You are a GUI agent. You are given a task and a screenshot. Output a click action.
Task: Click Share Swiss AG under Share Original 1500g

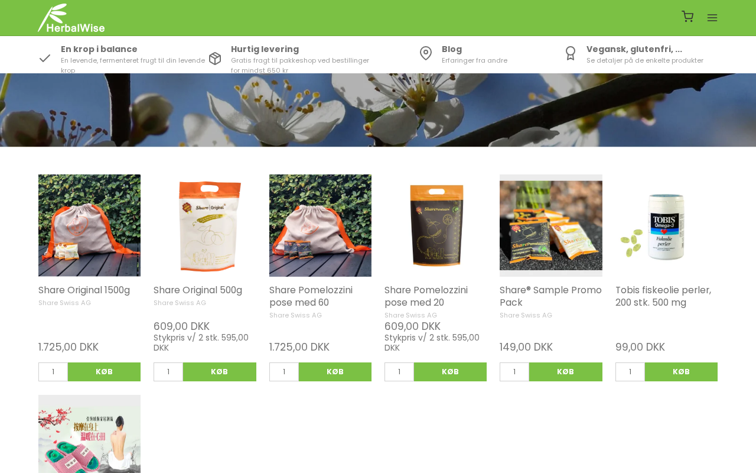(65, 303)
